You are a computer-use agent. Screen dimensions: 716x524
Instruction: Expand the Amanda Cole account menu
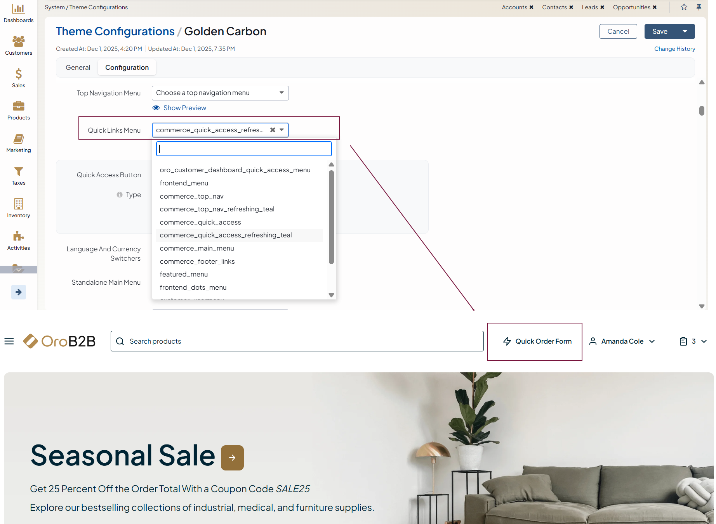click(x=652, y=341)
